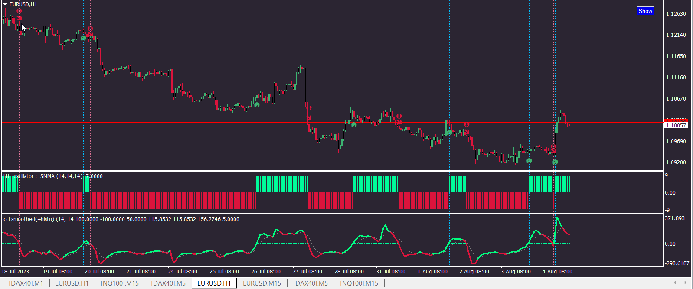The width and height of the screenshot is (693, 289).
Task: Click the 18 Jul 2023 date label
Action: pyautogui.click(x=15, y=271)
